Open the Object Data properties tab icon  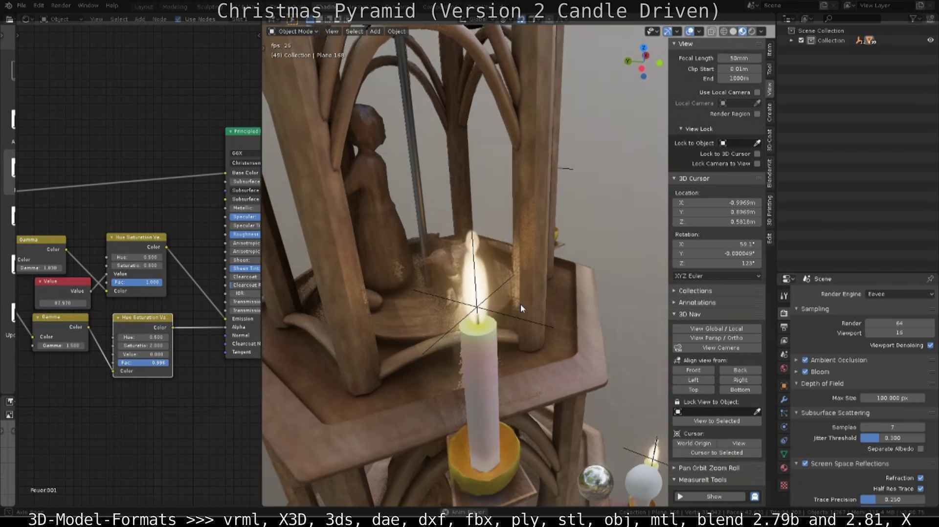(784, 454)
